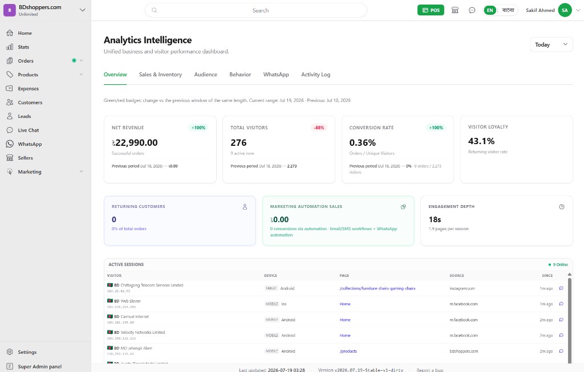Click the 9 Online indicator
Screen dimensions: 584x372
click(x=558, y=264)
